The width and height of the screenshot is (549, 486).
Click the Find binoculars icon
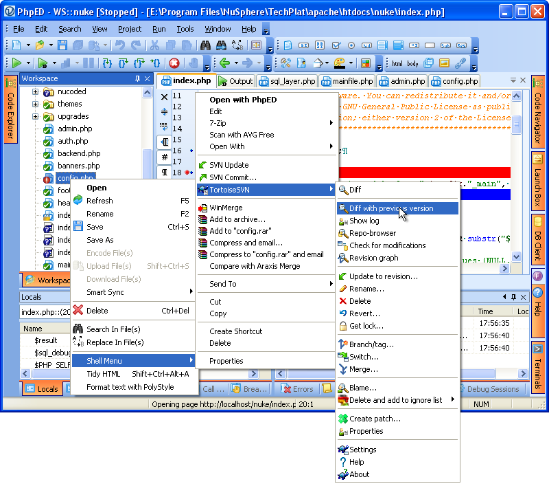point(205,45)
